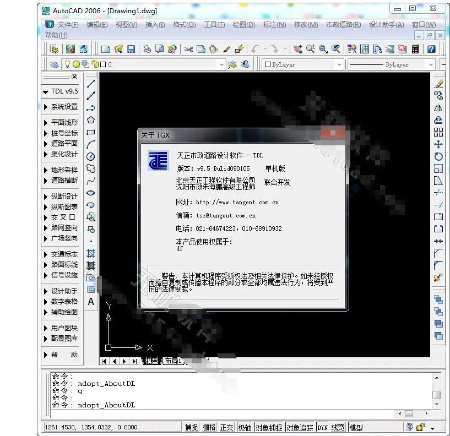450x436 pixels.
Task: Toggle 捕捉 snap mode in status bar
Action: (x=192, y=427)
